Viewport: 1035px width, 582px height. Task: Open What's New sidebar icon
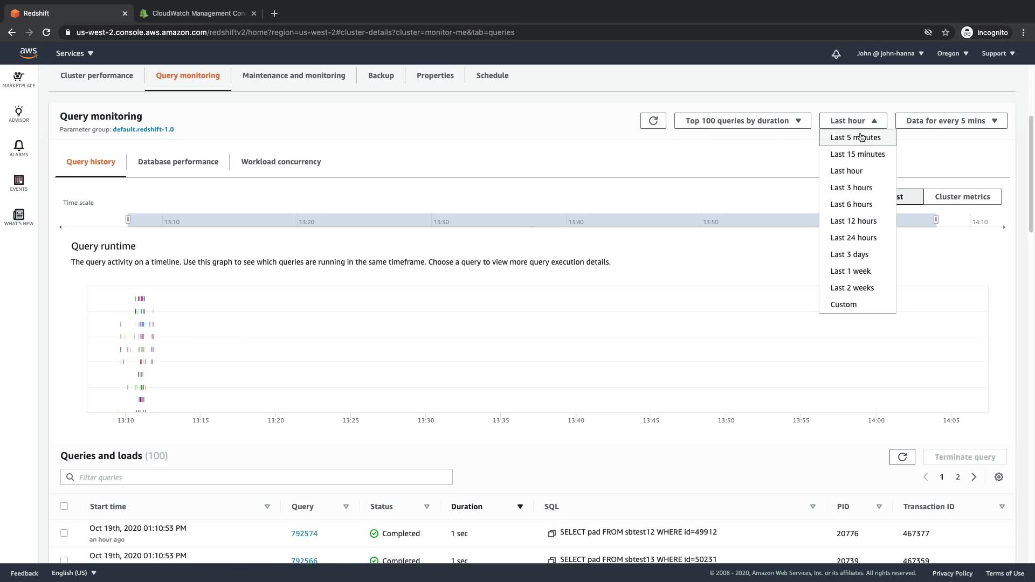[18, 217]
